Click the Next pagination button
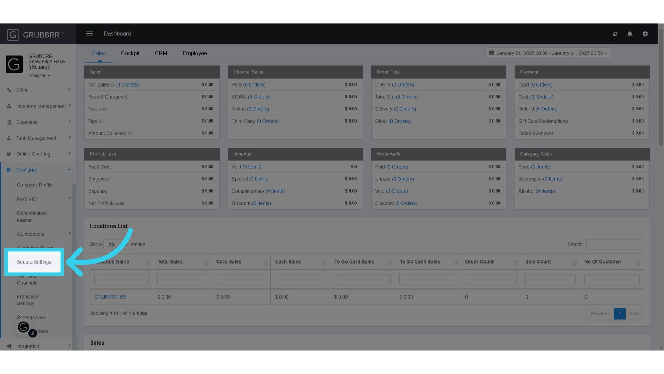664x374 pixels. tap(635, 314)
